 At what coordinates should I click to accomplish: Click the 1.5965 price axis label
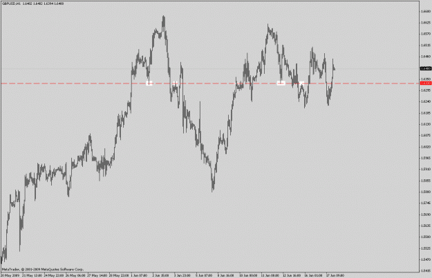pos(426,158)
